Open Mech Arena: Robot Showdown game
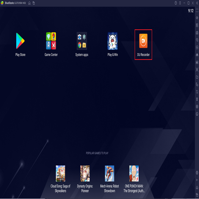 (109, 173)
